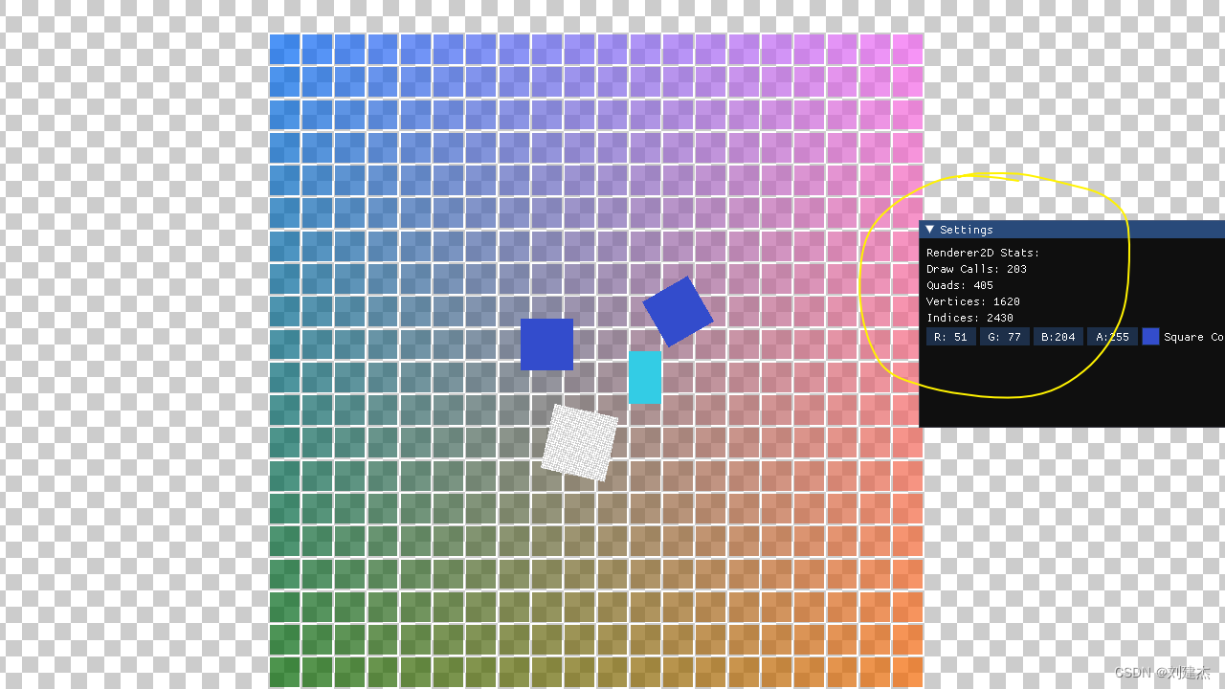Adjust the B:204 color field
Viewport: 1225px width, 689px height.
[1058, 337]
